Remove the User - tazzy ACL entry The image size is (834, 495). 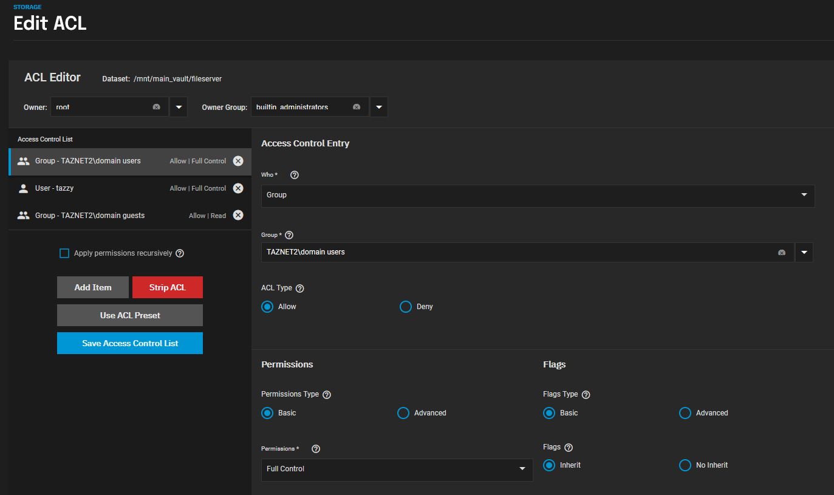[238, 188]
